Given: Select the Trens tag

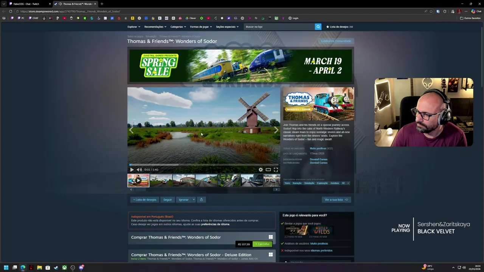Looking at the screenshot, I should click(x=287, y=183).
